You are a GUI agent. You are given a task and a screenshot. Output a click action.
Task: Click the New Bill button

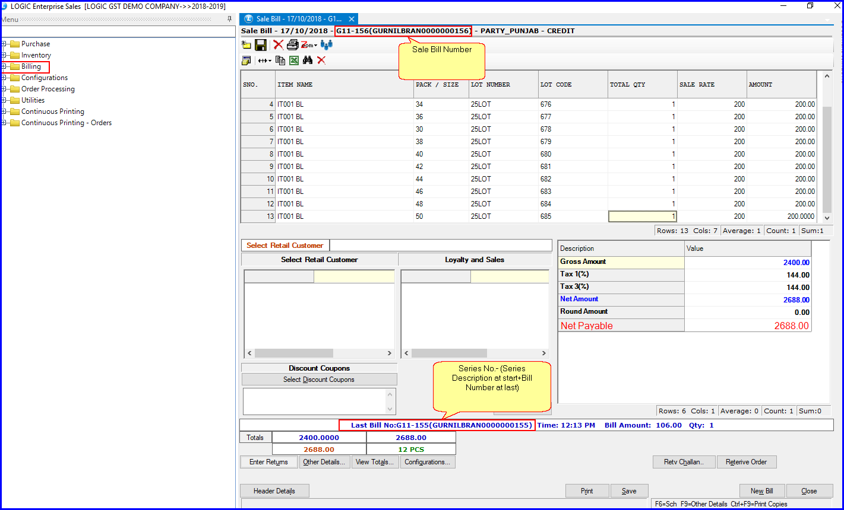click(761, 491)
